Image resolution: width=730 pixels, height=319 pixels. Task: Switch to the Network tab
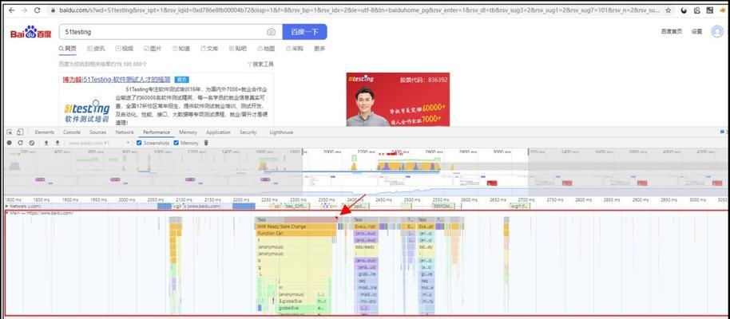click(x=125, y=132)
